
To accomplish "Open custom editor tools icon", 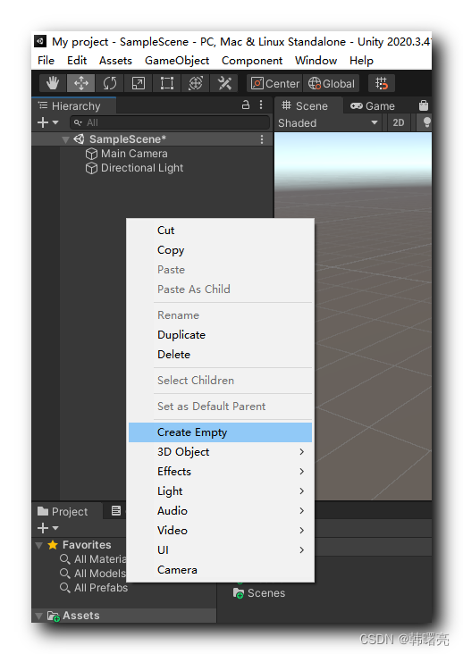I will point(224,83).
